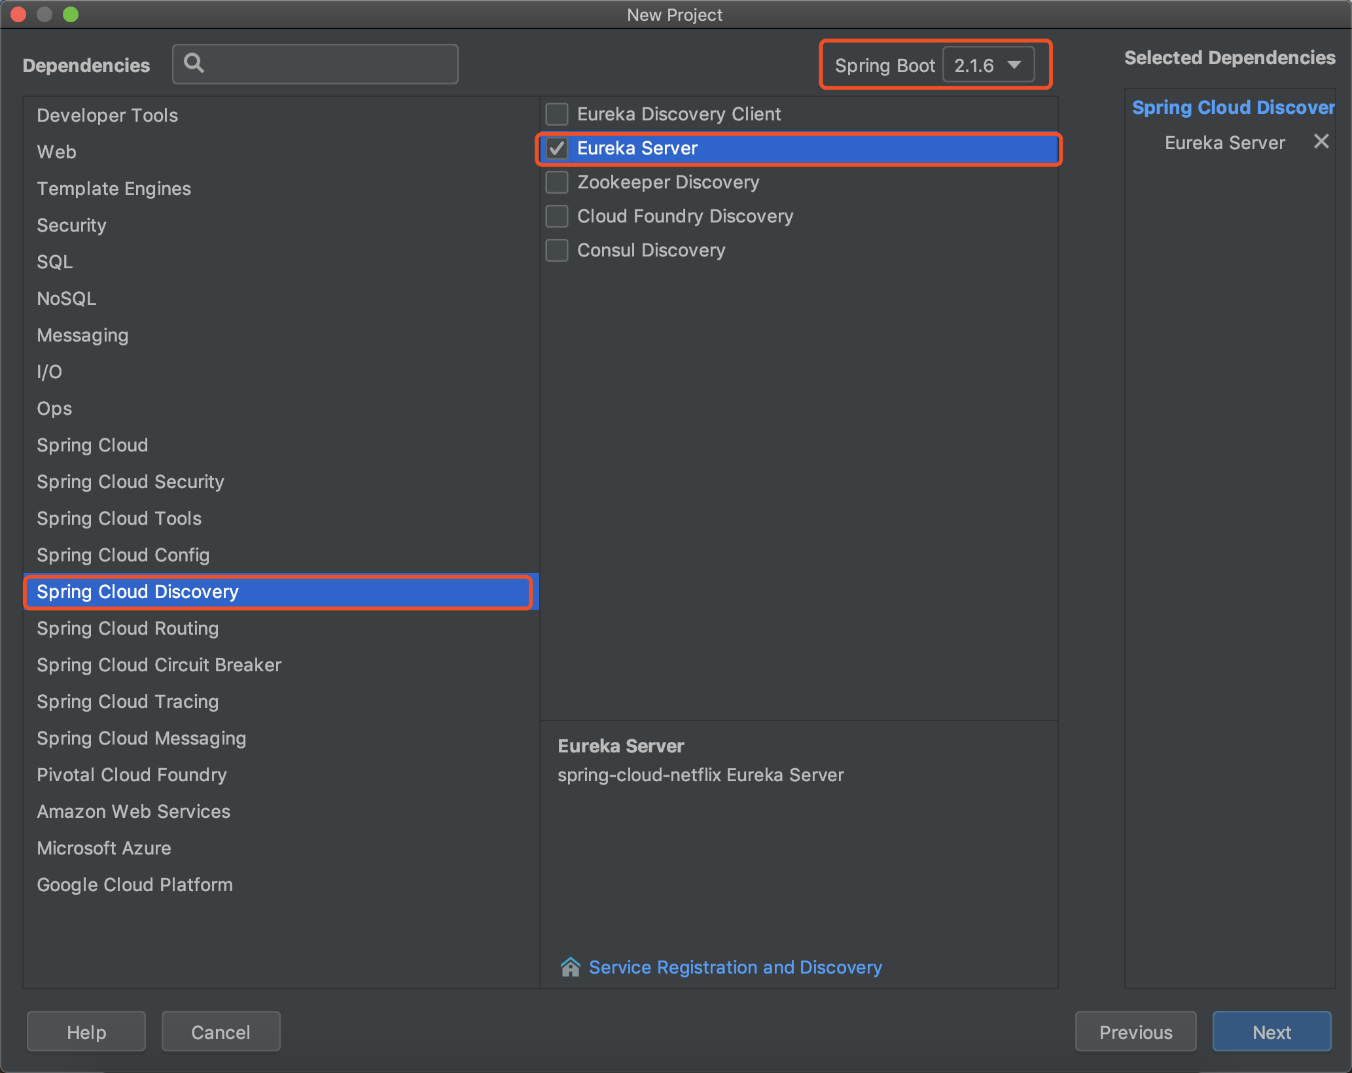Choose the Security category

pos(281,225)
